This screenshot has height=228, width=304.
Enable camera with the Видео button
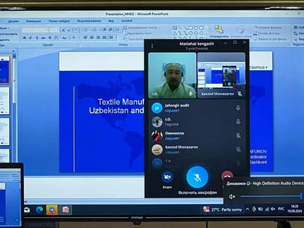tap(167, 177)
